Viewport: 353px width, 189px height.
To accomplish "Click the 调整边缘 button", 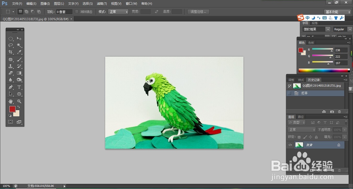I will click(198, 12).
